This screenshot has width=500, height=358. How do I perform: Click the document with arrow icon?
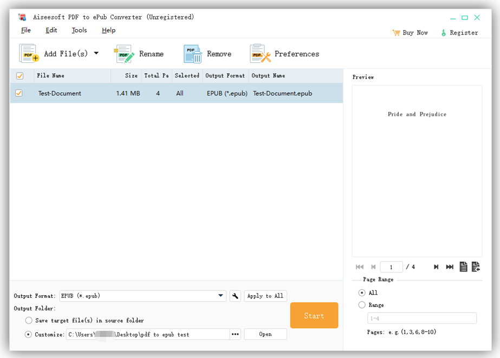pyautogui.click(x=476, y=266)
